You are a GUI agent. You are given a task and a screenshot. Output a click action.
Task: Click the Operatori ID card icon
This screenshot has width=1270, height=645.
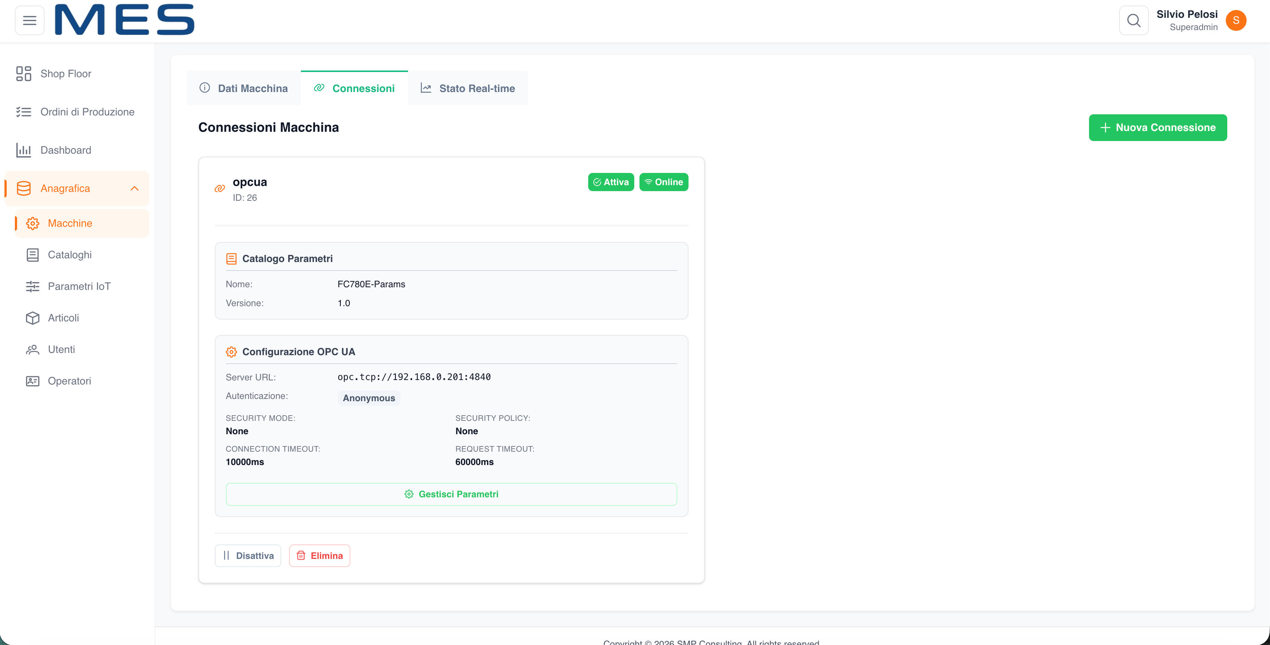33,381
